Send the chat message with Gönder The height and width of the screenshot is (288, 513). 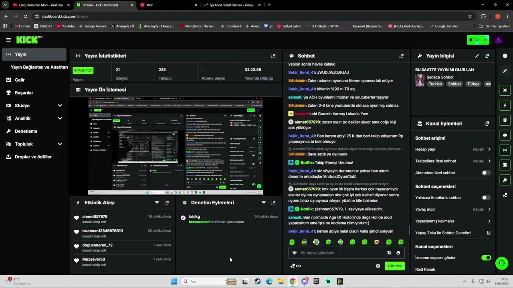(x=394, y=266)
